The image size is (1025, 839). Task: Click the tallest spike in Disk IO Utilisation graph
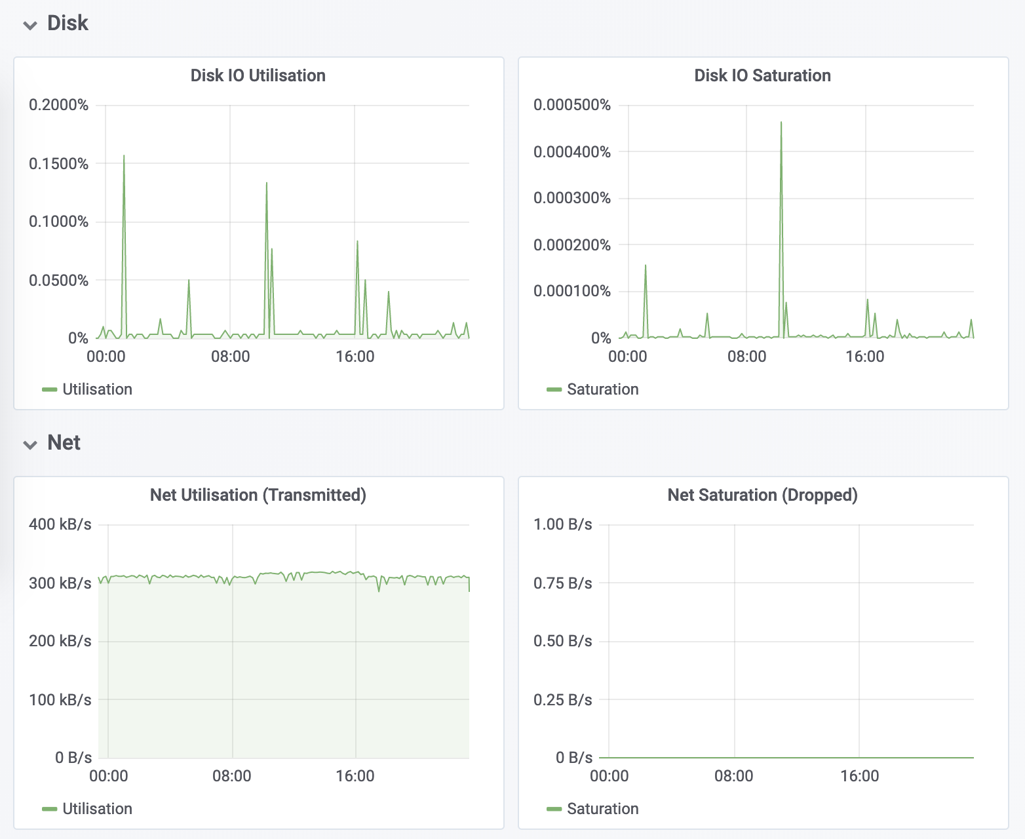click(124, 157)
